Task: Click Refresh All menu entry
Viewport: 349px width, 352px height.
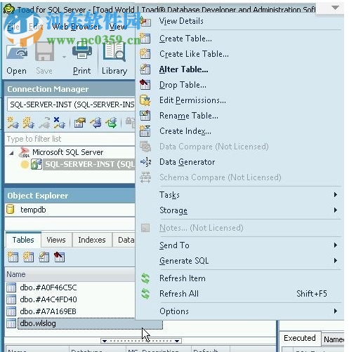Action: coord(179,294)
